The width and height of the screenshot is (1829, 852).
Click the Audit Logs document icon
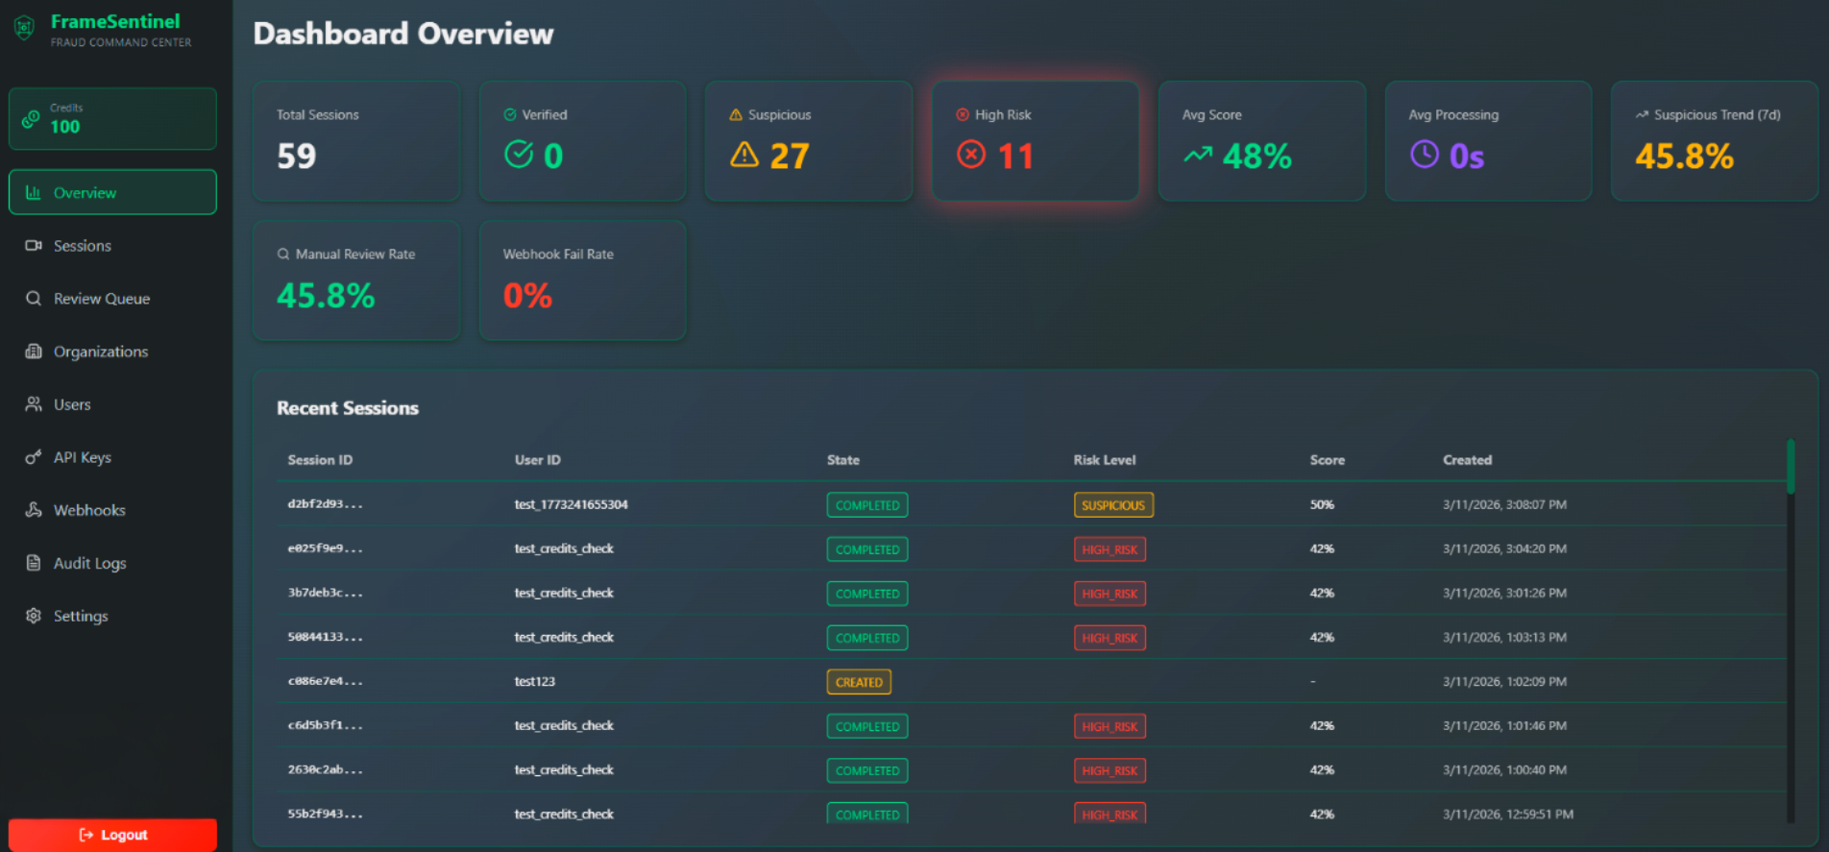click(x=34, y=563)
